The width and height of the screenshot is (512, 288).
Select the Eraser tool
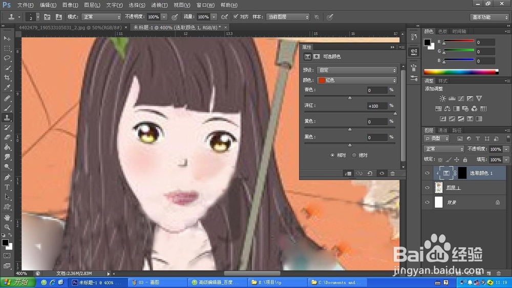(x=7, y=137)
